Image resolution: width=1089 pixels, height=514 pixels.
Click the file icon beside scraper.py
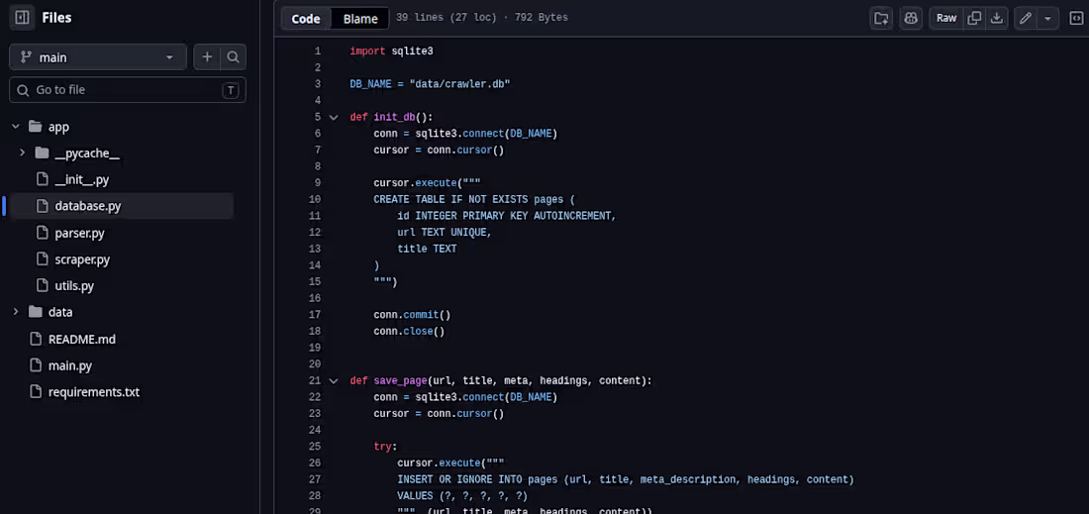[43, 259]
